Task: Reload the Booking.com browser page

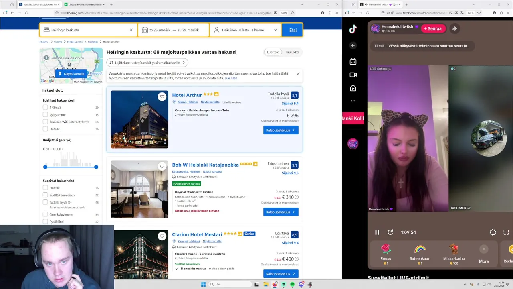Action: (26, 13)
